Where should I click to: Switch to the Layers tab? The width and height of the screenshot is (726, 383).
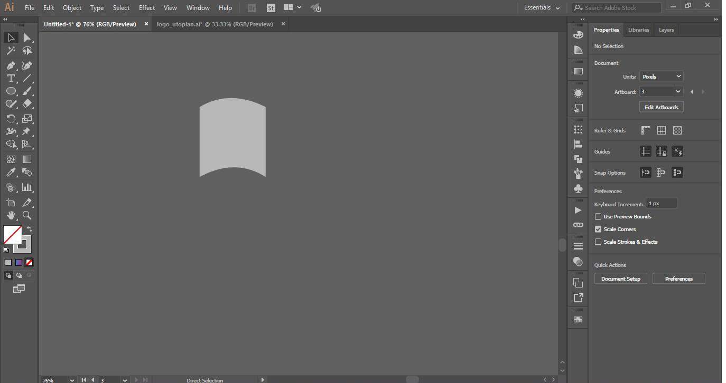click(666, 30)
